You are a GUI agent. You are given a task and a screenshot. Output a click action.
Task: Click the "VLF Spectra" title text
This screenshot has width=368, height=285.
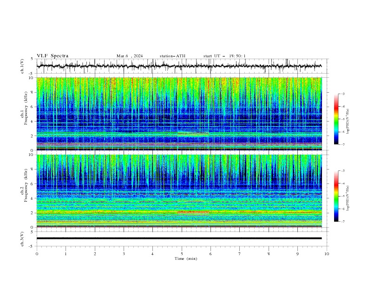pyautogui.click(x=53, y=56)
